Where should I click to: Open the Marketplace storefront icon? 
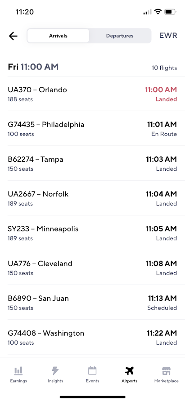coord(167,370)
